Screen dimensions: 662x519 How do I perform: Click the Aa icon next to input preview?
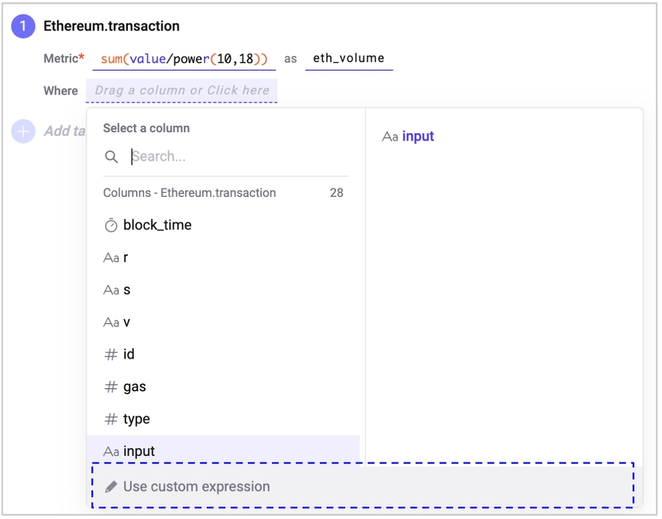click(390, 137)
